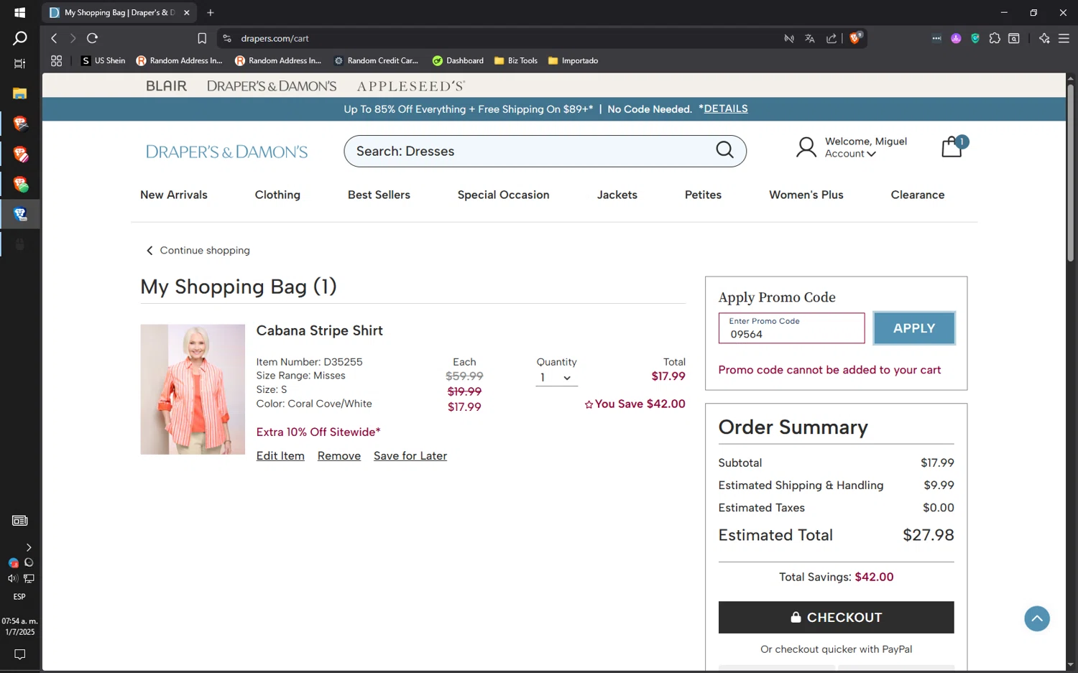1078x673 pixels.
Task: Click the Draper's & Damon's top brand tab
Action: click(272, 86)
